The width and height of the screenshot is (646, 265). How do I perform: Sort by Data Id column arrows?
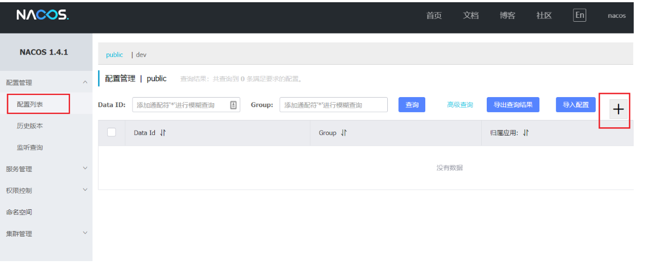[x=163, y=133]
